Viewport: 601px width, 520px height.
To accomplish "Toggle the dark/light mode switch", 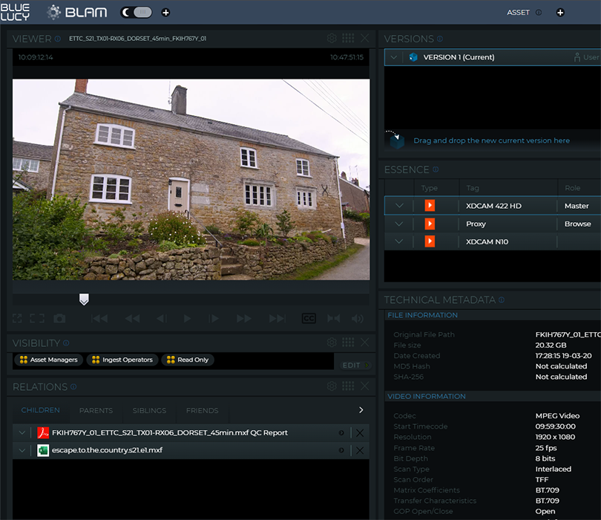I will coord(137,13).
